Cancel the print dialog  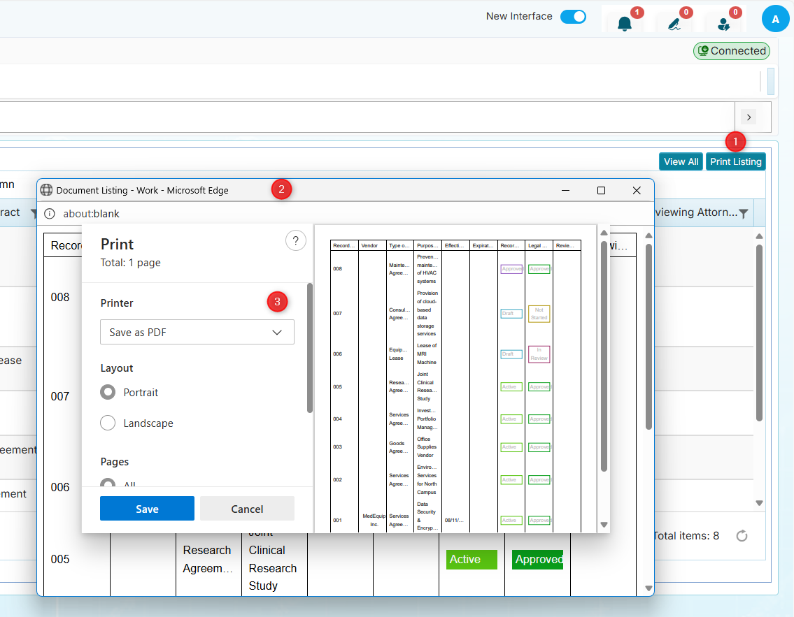click(x=247, y=509)
